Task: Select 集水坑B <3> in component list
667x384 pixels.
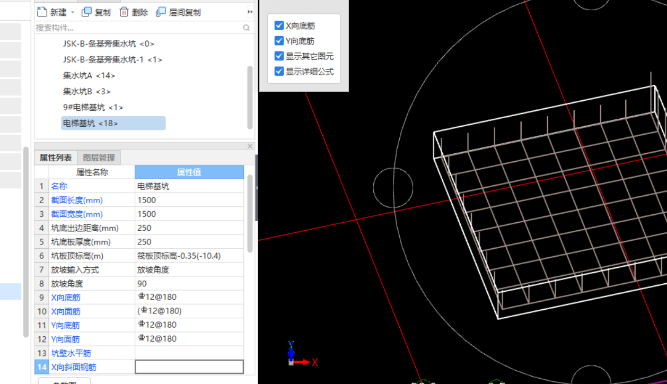Action: pyautogui.click(x=87, y=91)
